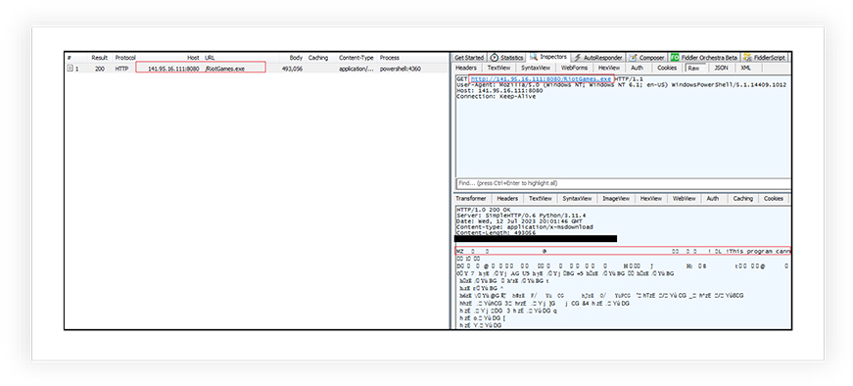
Task: Click the Find search field
Action: [x=623, y=183]
